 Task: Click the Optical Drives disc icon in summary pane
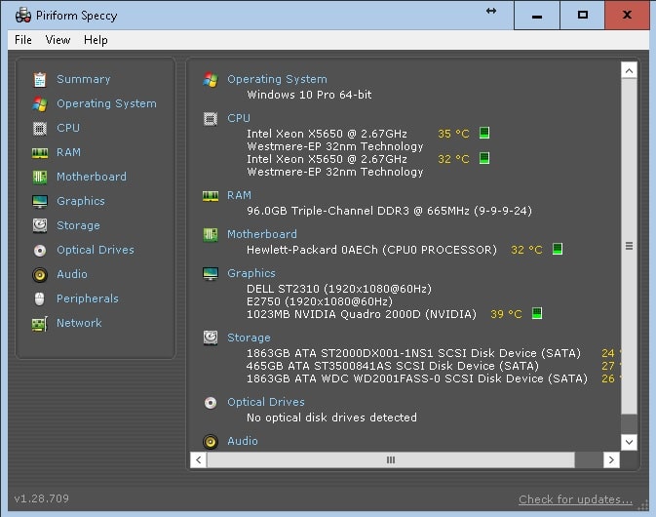click(x=211, y=403)
